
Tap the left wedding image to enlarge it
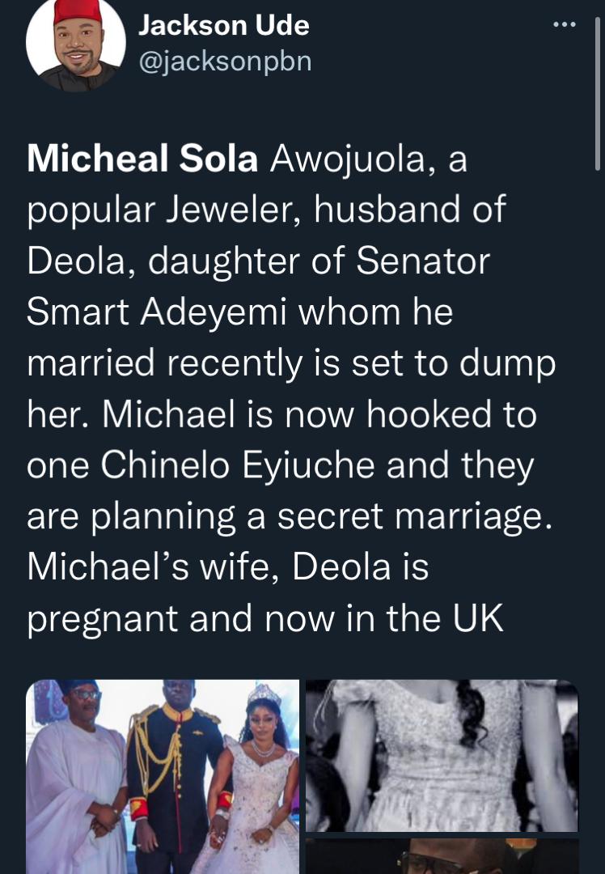click(162, 775)
